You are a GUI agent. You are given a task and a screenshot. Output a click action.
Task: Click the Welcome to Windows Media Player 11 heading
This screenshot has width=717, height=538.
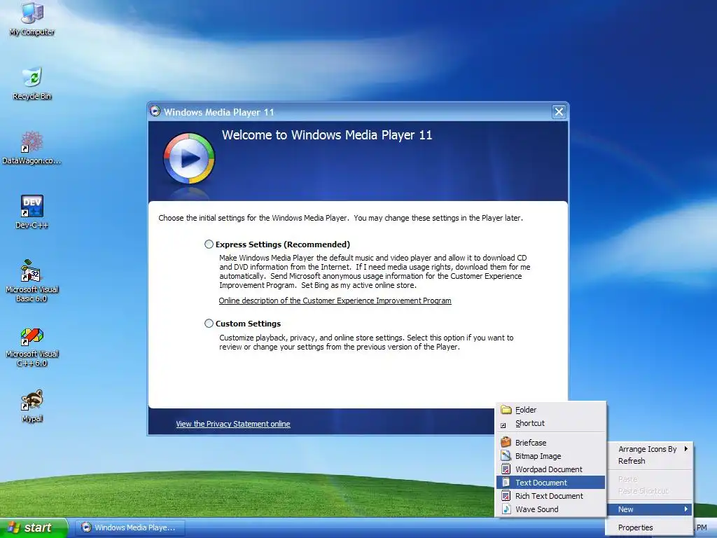327,135
